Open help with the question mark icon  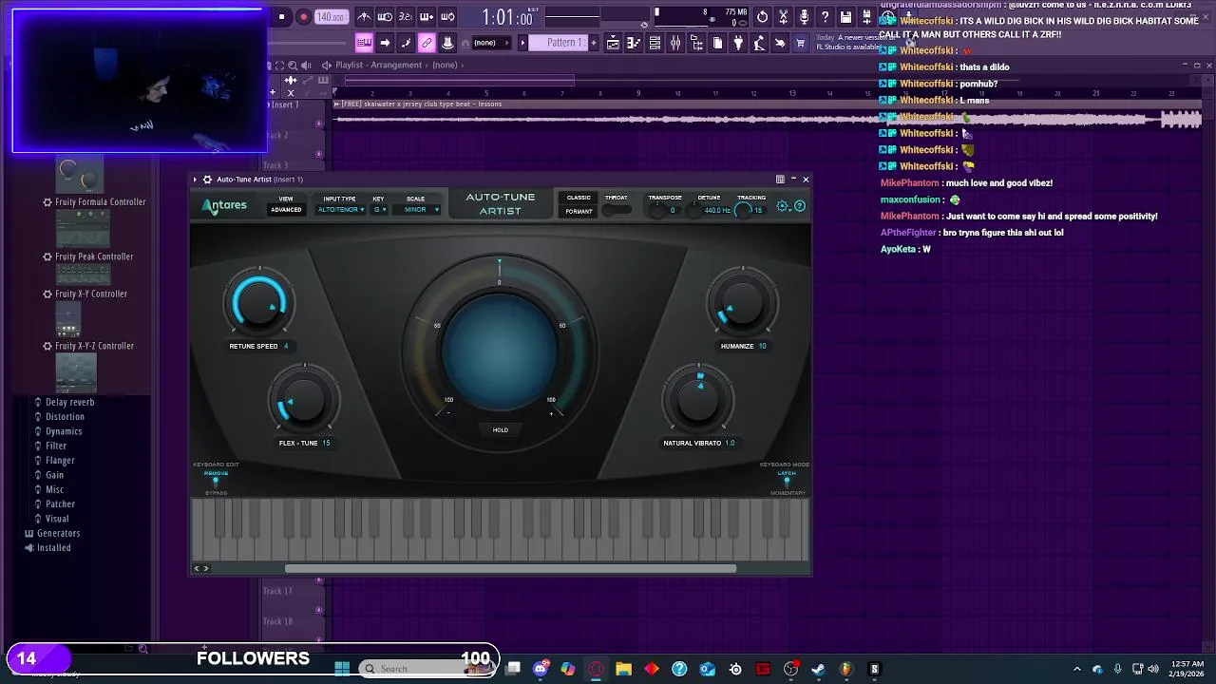(x=825, y=17)
